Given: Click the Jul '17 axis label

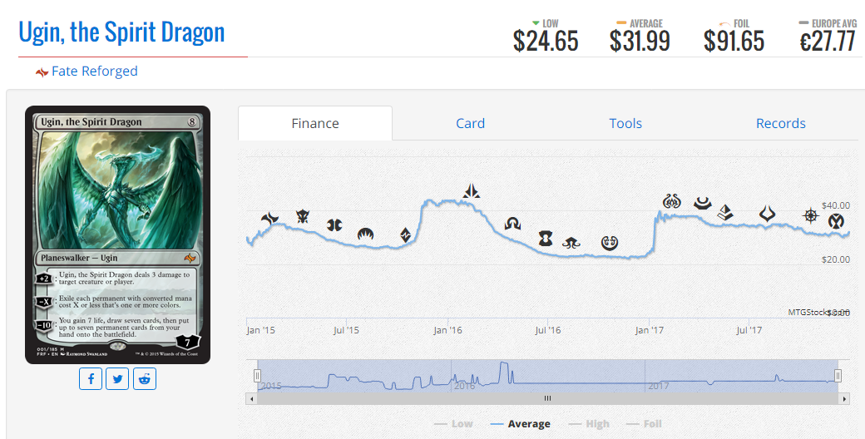Looking at the screenshot, I should [x=749, y=330].
